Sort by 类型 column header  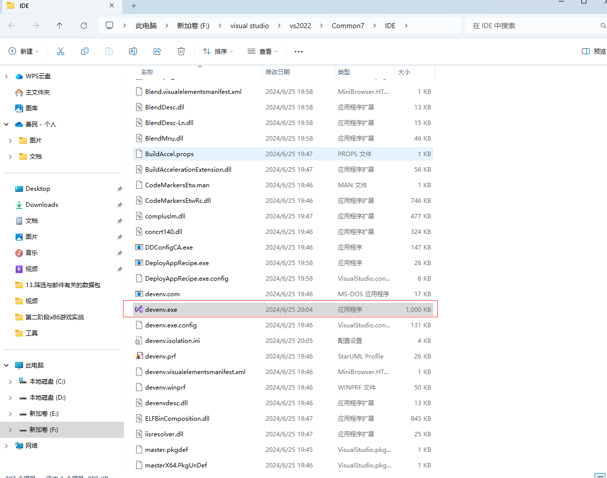click(x=344, y=72)
